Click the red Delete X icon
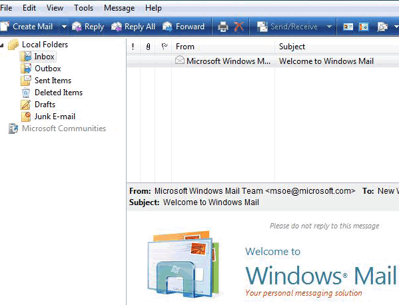Viewport: 399px width, 305px height. coord(238,27)
